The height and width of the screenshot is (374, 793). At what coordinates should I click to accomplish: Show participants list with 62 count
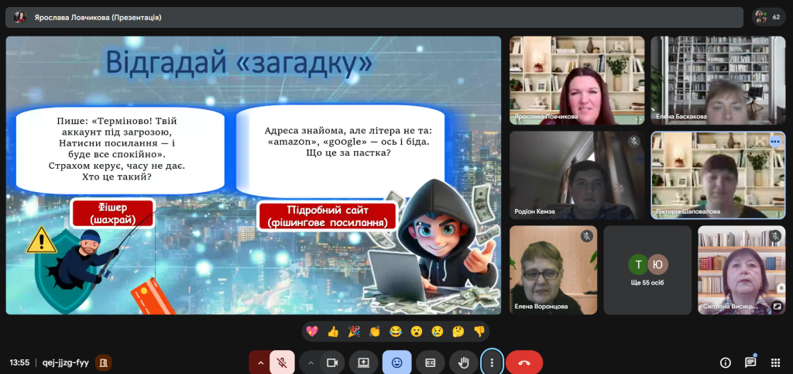point(770,16)
